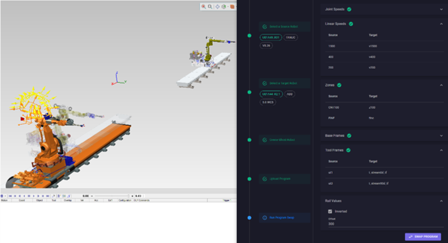Click the green check beside Linear Speeds
The image size is (448, 243).
(351, 24)
